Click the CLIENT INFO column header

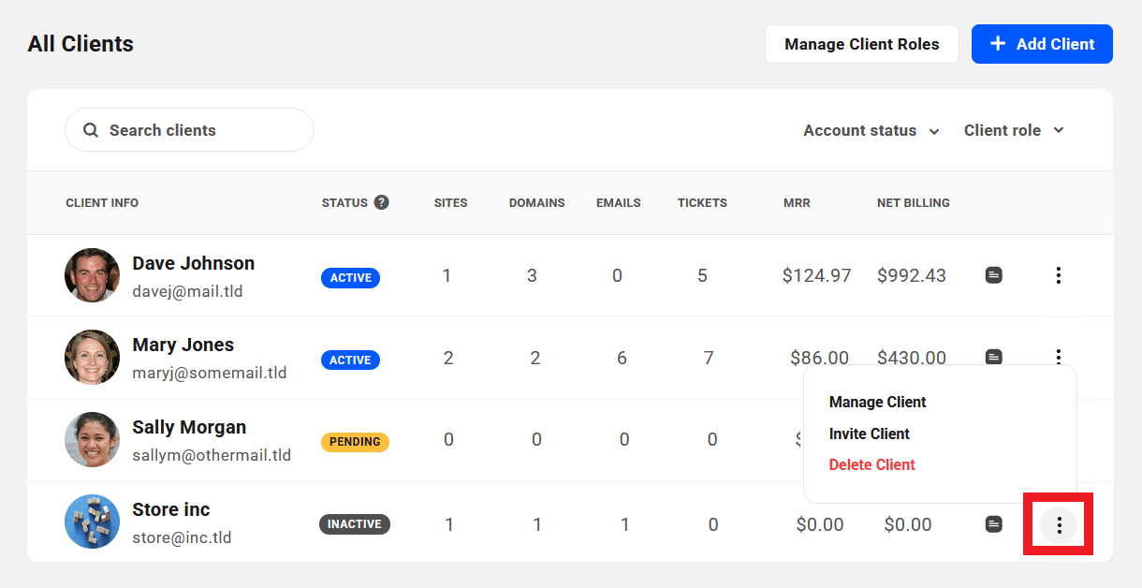click(102, 202)
